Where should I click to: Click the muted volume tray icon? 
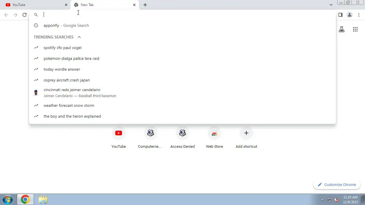[x=336, y=200]
